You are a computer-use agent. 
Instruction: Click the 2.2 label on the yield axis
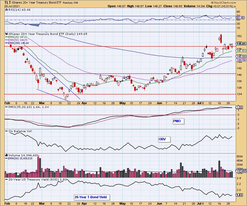pyautogui.click(x=239, y=184)
